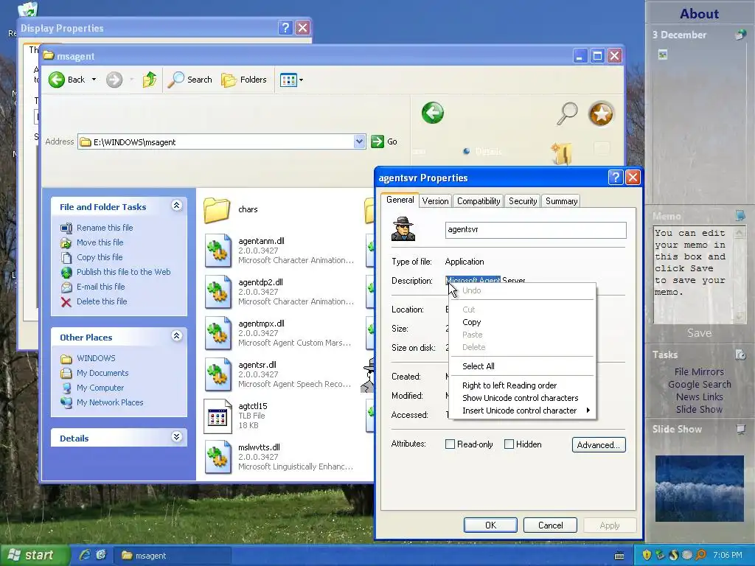Open WINDOWS folder under Other Places

pyautogui.click(x=96, y=358)
